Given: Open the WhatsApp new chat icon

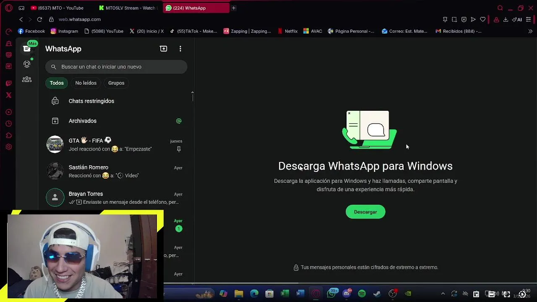Looking at the screenshot, I should 164,49.
